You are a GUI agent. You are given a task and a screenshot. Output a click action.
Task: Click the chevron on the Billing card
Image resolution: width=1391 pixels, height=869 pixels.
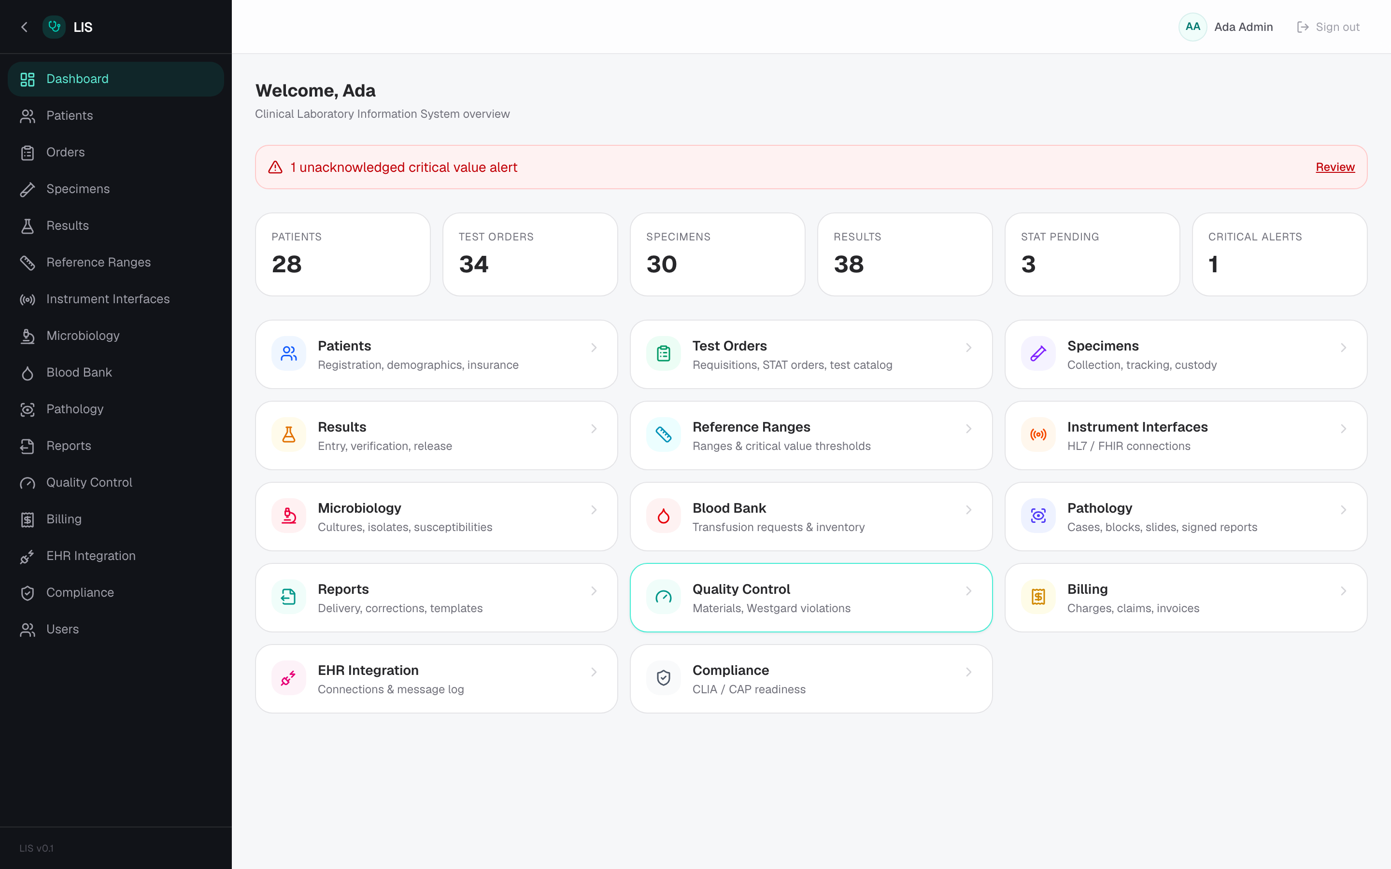coord(1343,591)
